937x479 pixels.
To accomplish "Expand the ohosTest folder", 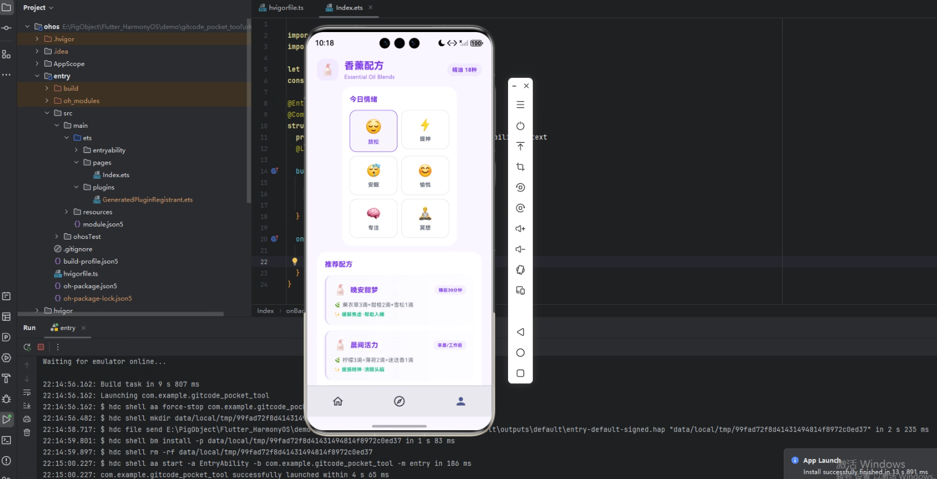I will click(57, 237).
